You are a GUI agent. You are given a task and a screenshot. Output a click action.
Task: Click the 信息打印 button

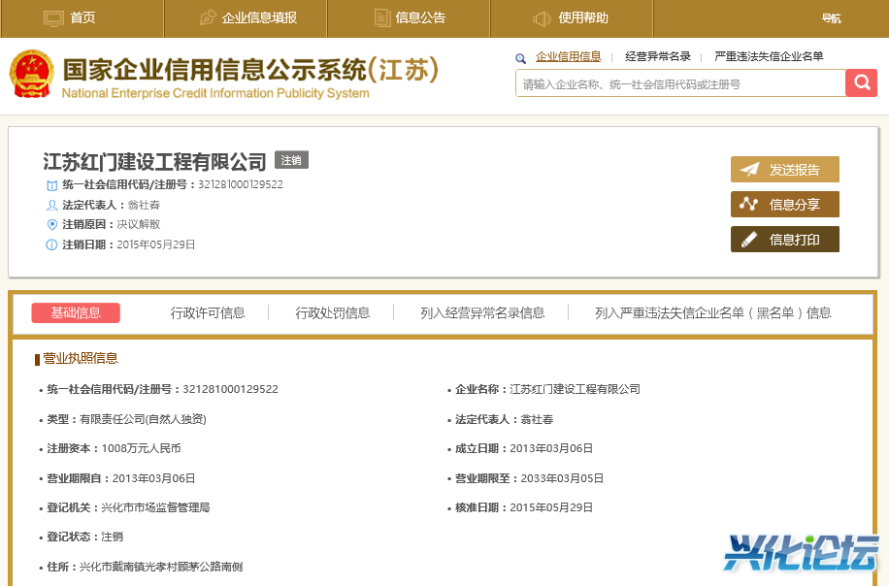[785, 240]
